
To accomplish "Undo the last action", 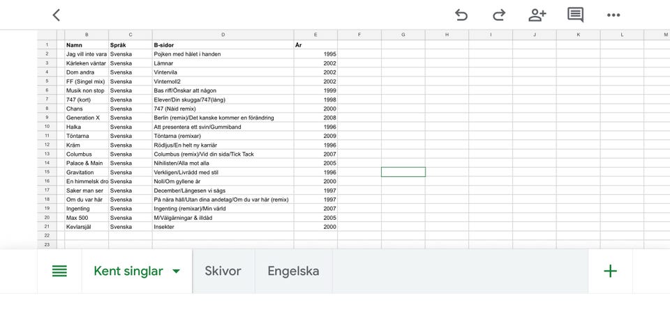I will [x=461, y=15].
